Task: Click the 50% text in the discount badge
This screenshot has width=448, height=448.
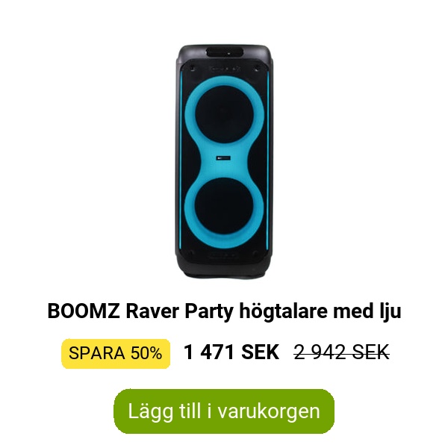Action: point(146,353)
